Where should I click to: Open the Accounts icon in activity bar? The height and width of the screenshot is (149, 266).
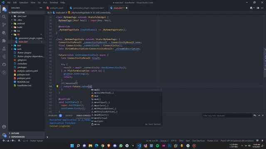pyautogui.click(x=4, y=127)
